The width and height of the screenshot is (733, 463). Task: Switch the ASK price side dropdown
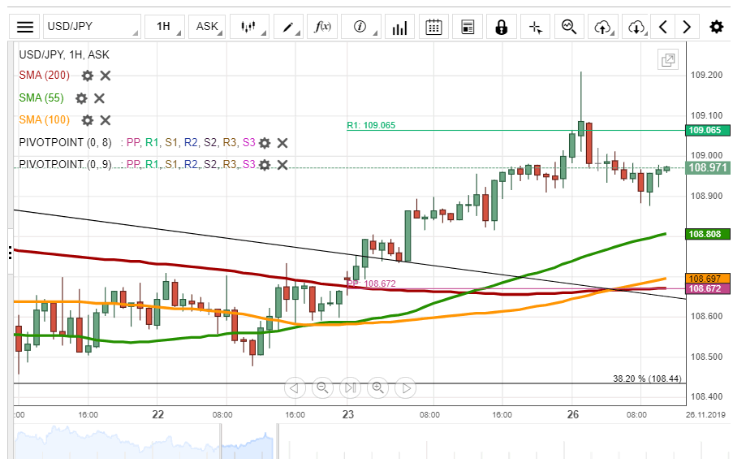(x=207, y=27)
